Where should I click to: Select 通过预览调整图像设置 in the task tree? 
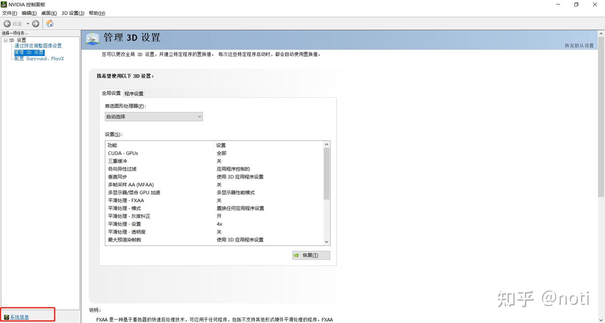[x=38, y=46]
